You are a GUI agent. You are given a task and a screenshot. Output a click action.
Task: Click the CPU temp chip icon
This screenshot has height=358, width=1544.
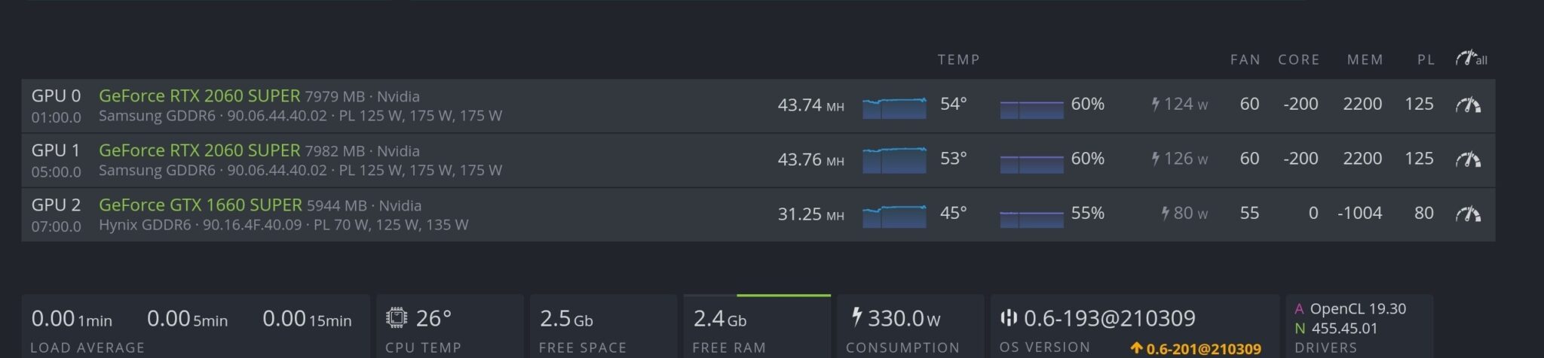(x=397, y=317)
